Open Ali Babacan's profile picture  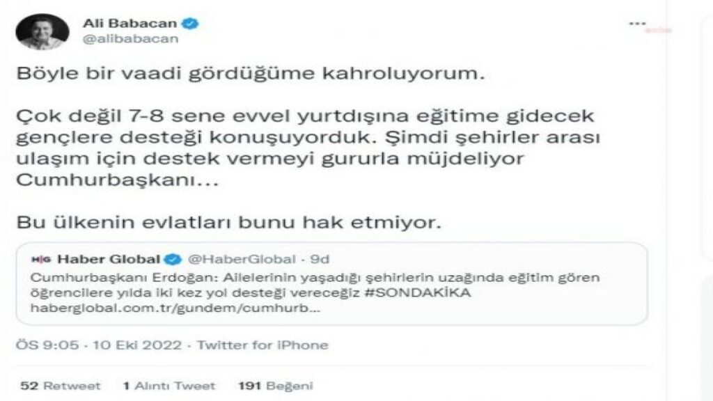point(42,31)
